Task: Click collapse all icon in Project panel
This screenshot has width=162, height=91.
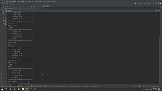Action: coord(36,6)
